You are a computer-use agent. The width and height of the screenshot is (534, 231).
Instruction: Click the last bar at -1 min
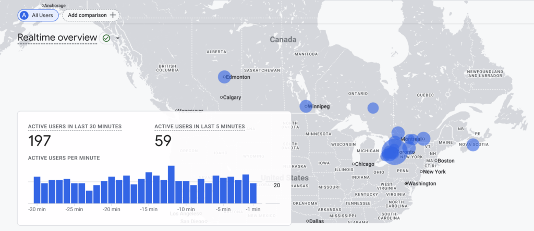click(253, 193)
